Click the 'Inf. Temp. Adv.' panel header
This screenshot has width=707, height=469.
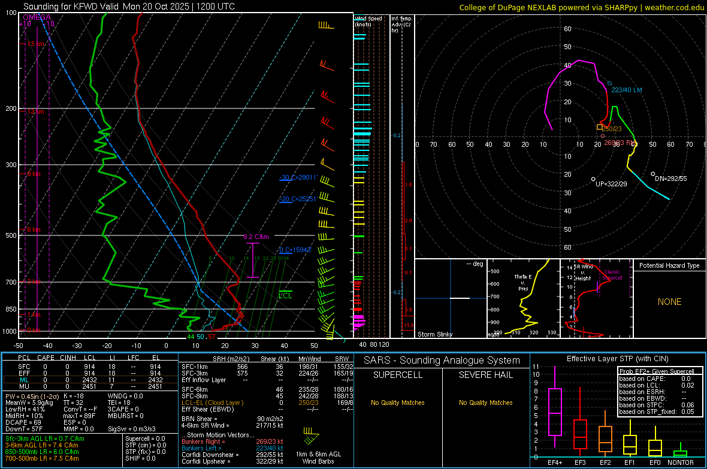tap(401, 25)
